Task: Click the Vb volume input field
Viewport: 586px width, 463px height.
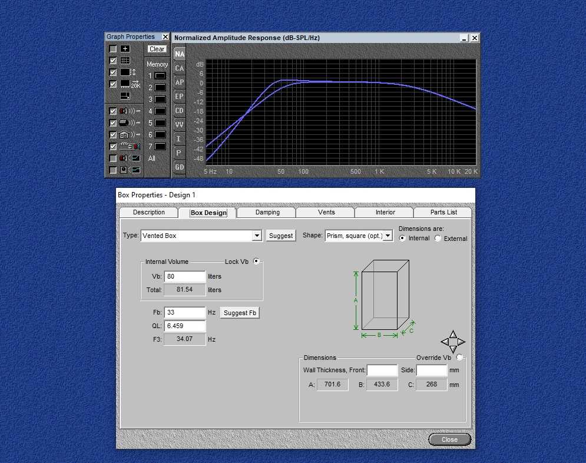Action: click(185, 276)
